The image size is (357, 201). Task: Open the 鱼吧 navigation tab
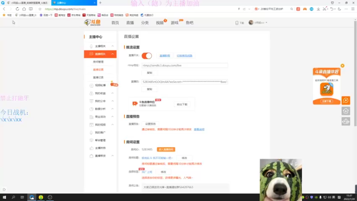(x=189, y=23)
